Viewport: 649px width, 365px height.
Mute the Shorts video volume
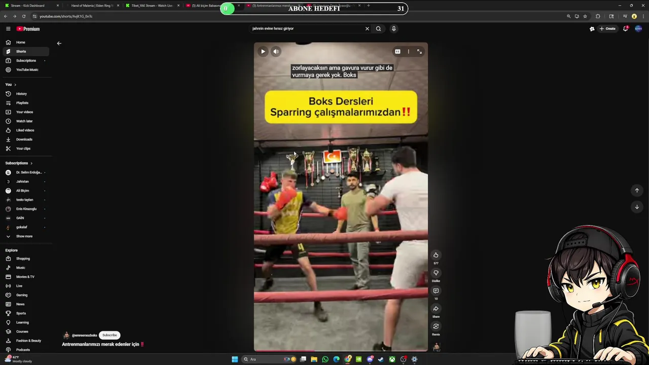(276, 51)
